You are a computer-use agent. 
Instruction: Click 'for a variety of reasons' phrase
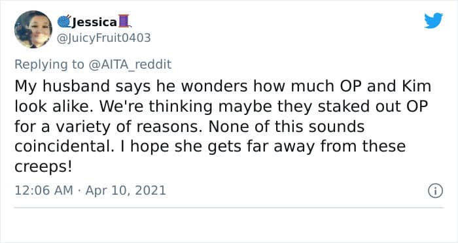pos(108,127)
